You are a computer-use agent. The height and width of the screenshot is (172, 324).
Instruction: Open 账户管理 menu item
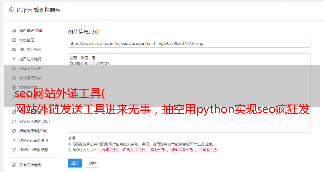click(27, 31)
